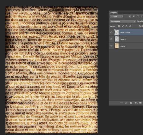Viewport: 143px width, 135px height.
Task: Filter layers by adjustment layers icon
Action: pos(134,17)
